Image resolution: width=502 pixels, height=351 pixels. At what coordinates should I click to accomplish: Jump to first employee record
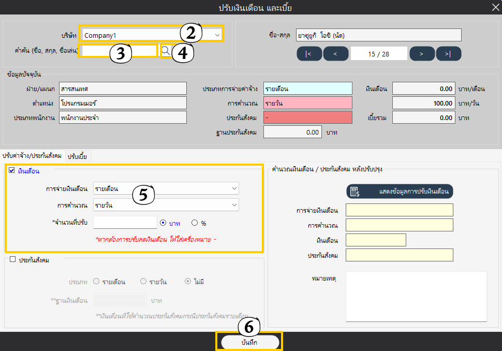click(309, 54)
